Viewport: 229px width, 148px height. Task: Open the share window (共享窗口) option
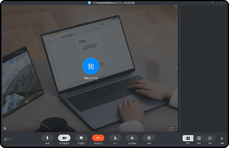click(81, 138)
